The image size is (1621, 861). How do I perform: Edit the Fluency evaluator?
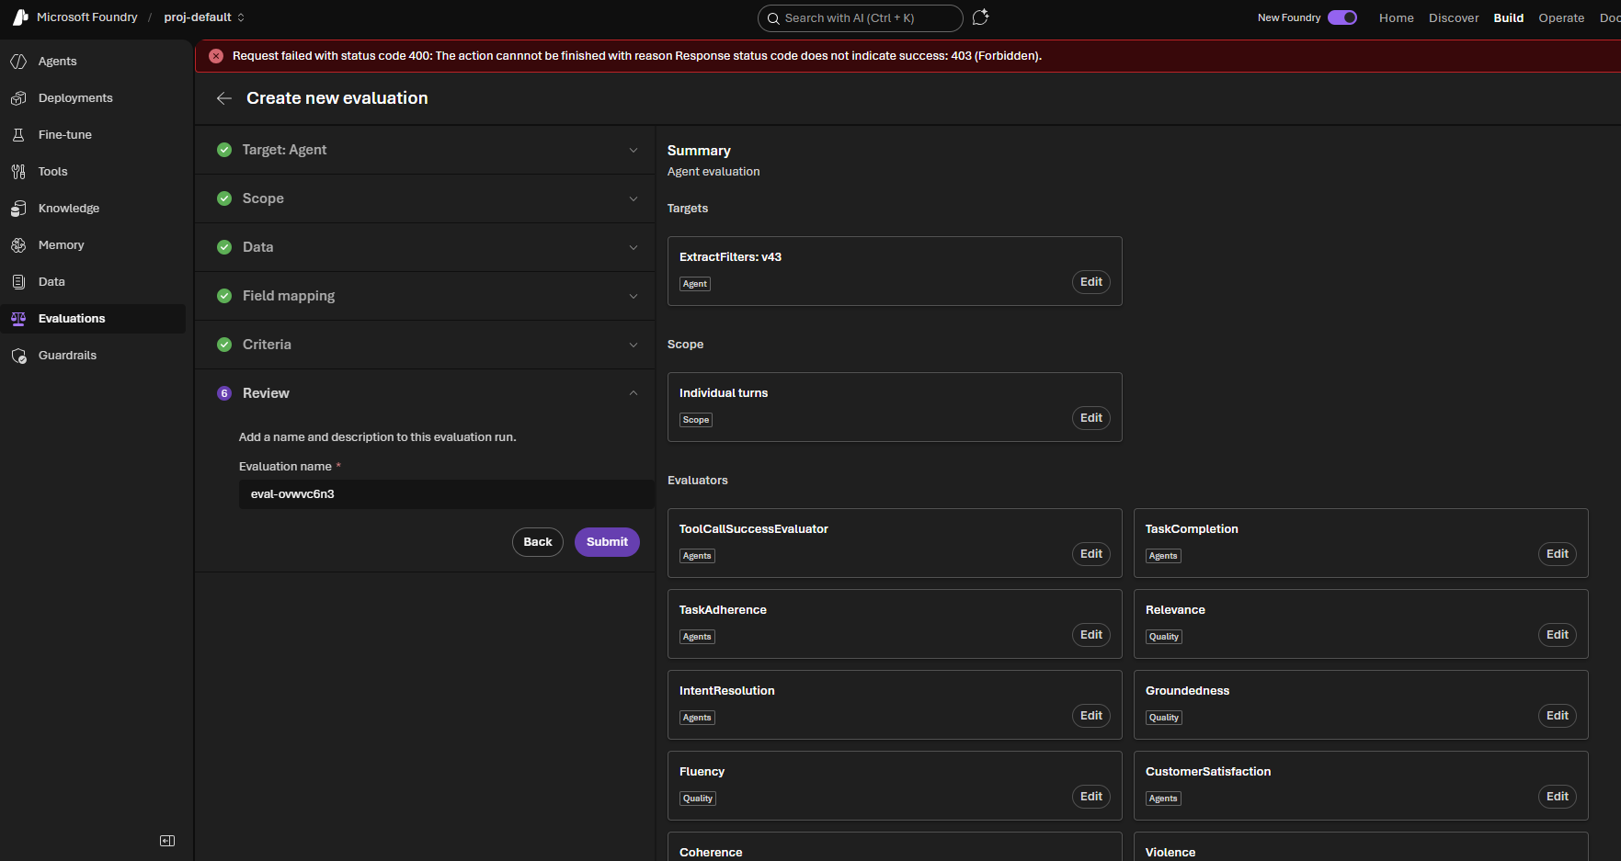1091,797
